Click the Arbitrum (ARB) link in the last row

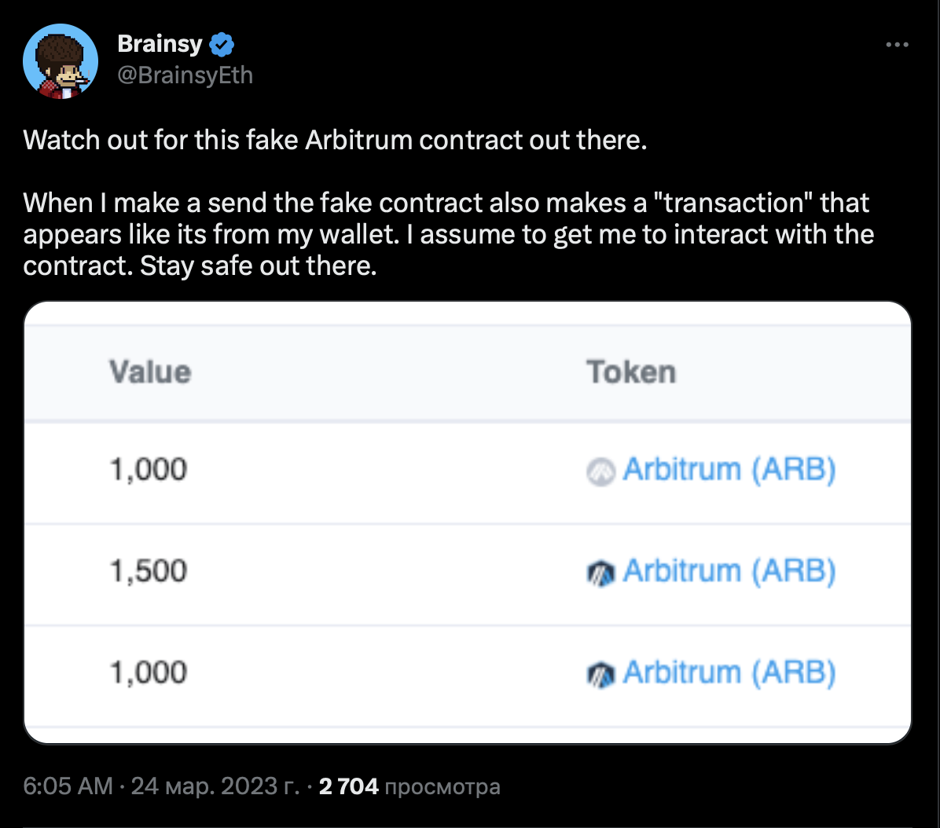[729, 672]
